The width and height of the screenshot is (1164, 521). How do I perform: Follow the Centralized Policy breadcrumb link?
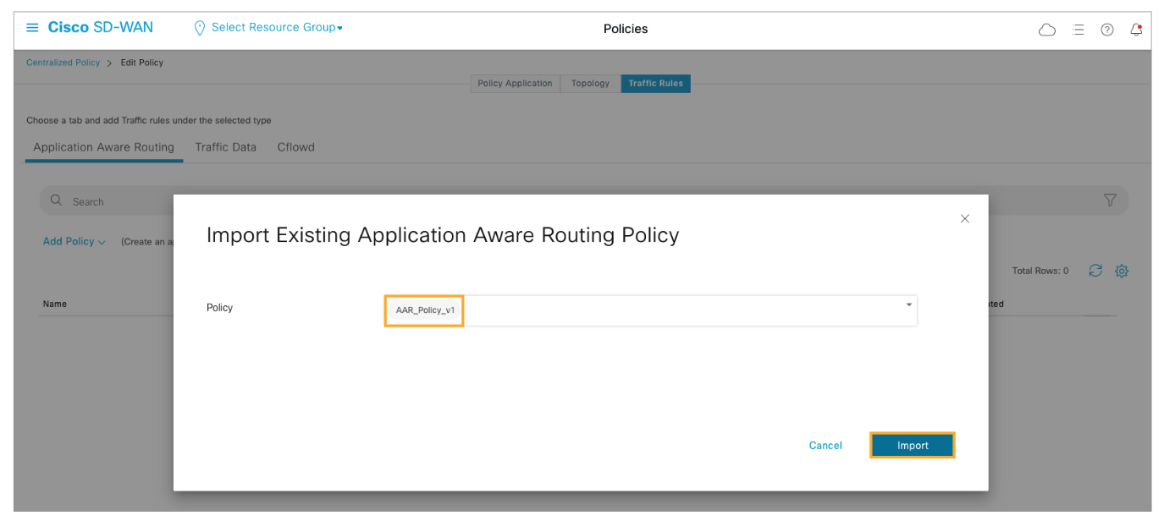[x=63, y=63]
